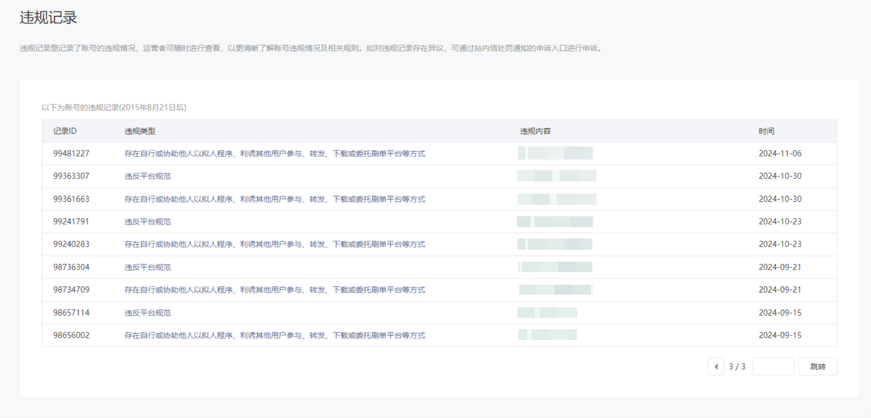This screenshot has height=418, width=871.
Task: Click blurred violation content in row 99241791
Action: click(x=555, y=222)
